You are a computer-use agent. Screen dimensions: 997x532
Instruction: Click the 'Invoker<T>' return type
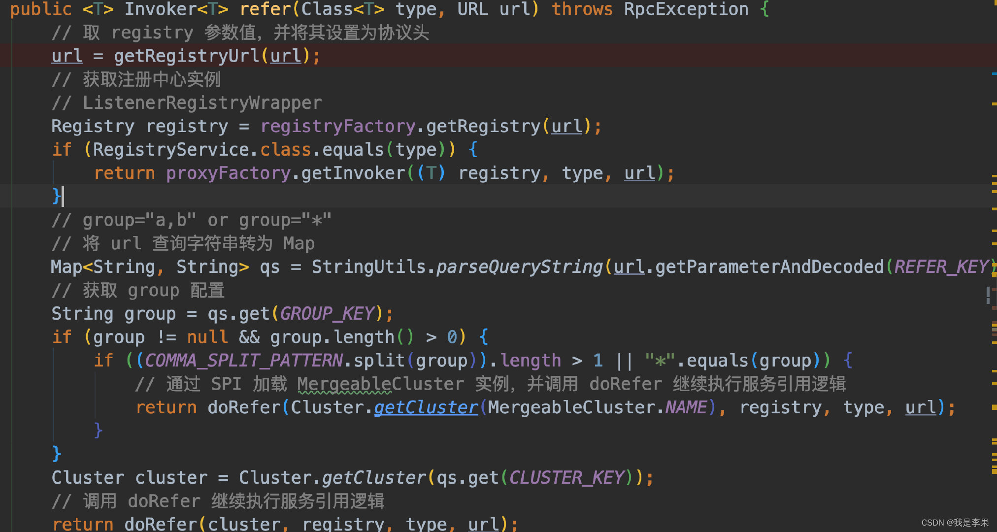click(x=176, y=9)
